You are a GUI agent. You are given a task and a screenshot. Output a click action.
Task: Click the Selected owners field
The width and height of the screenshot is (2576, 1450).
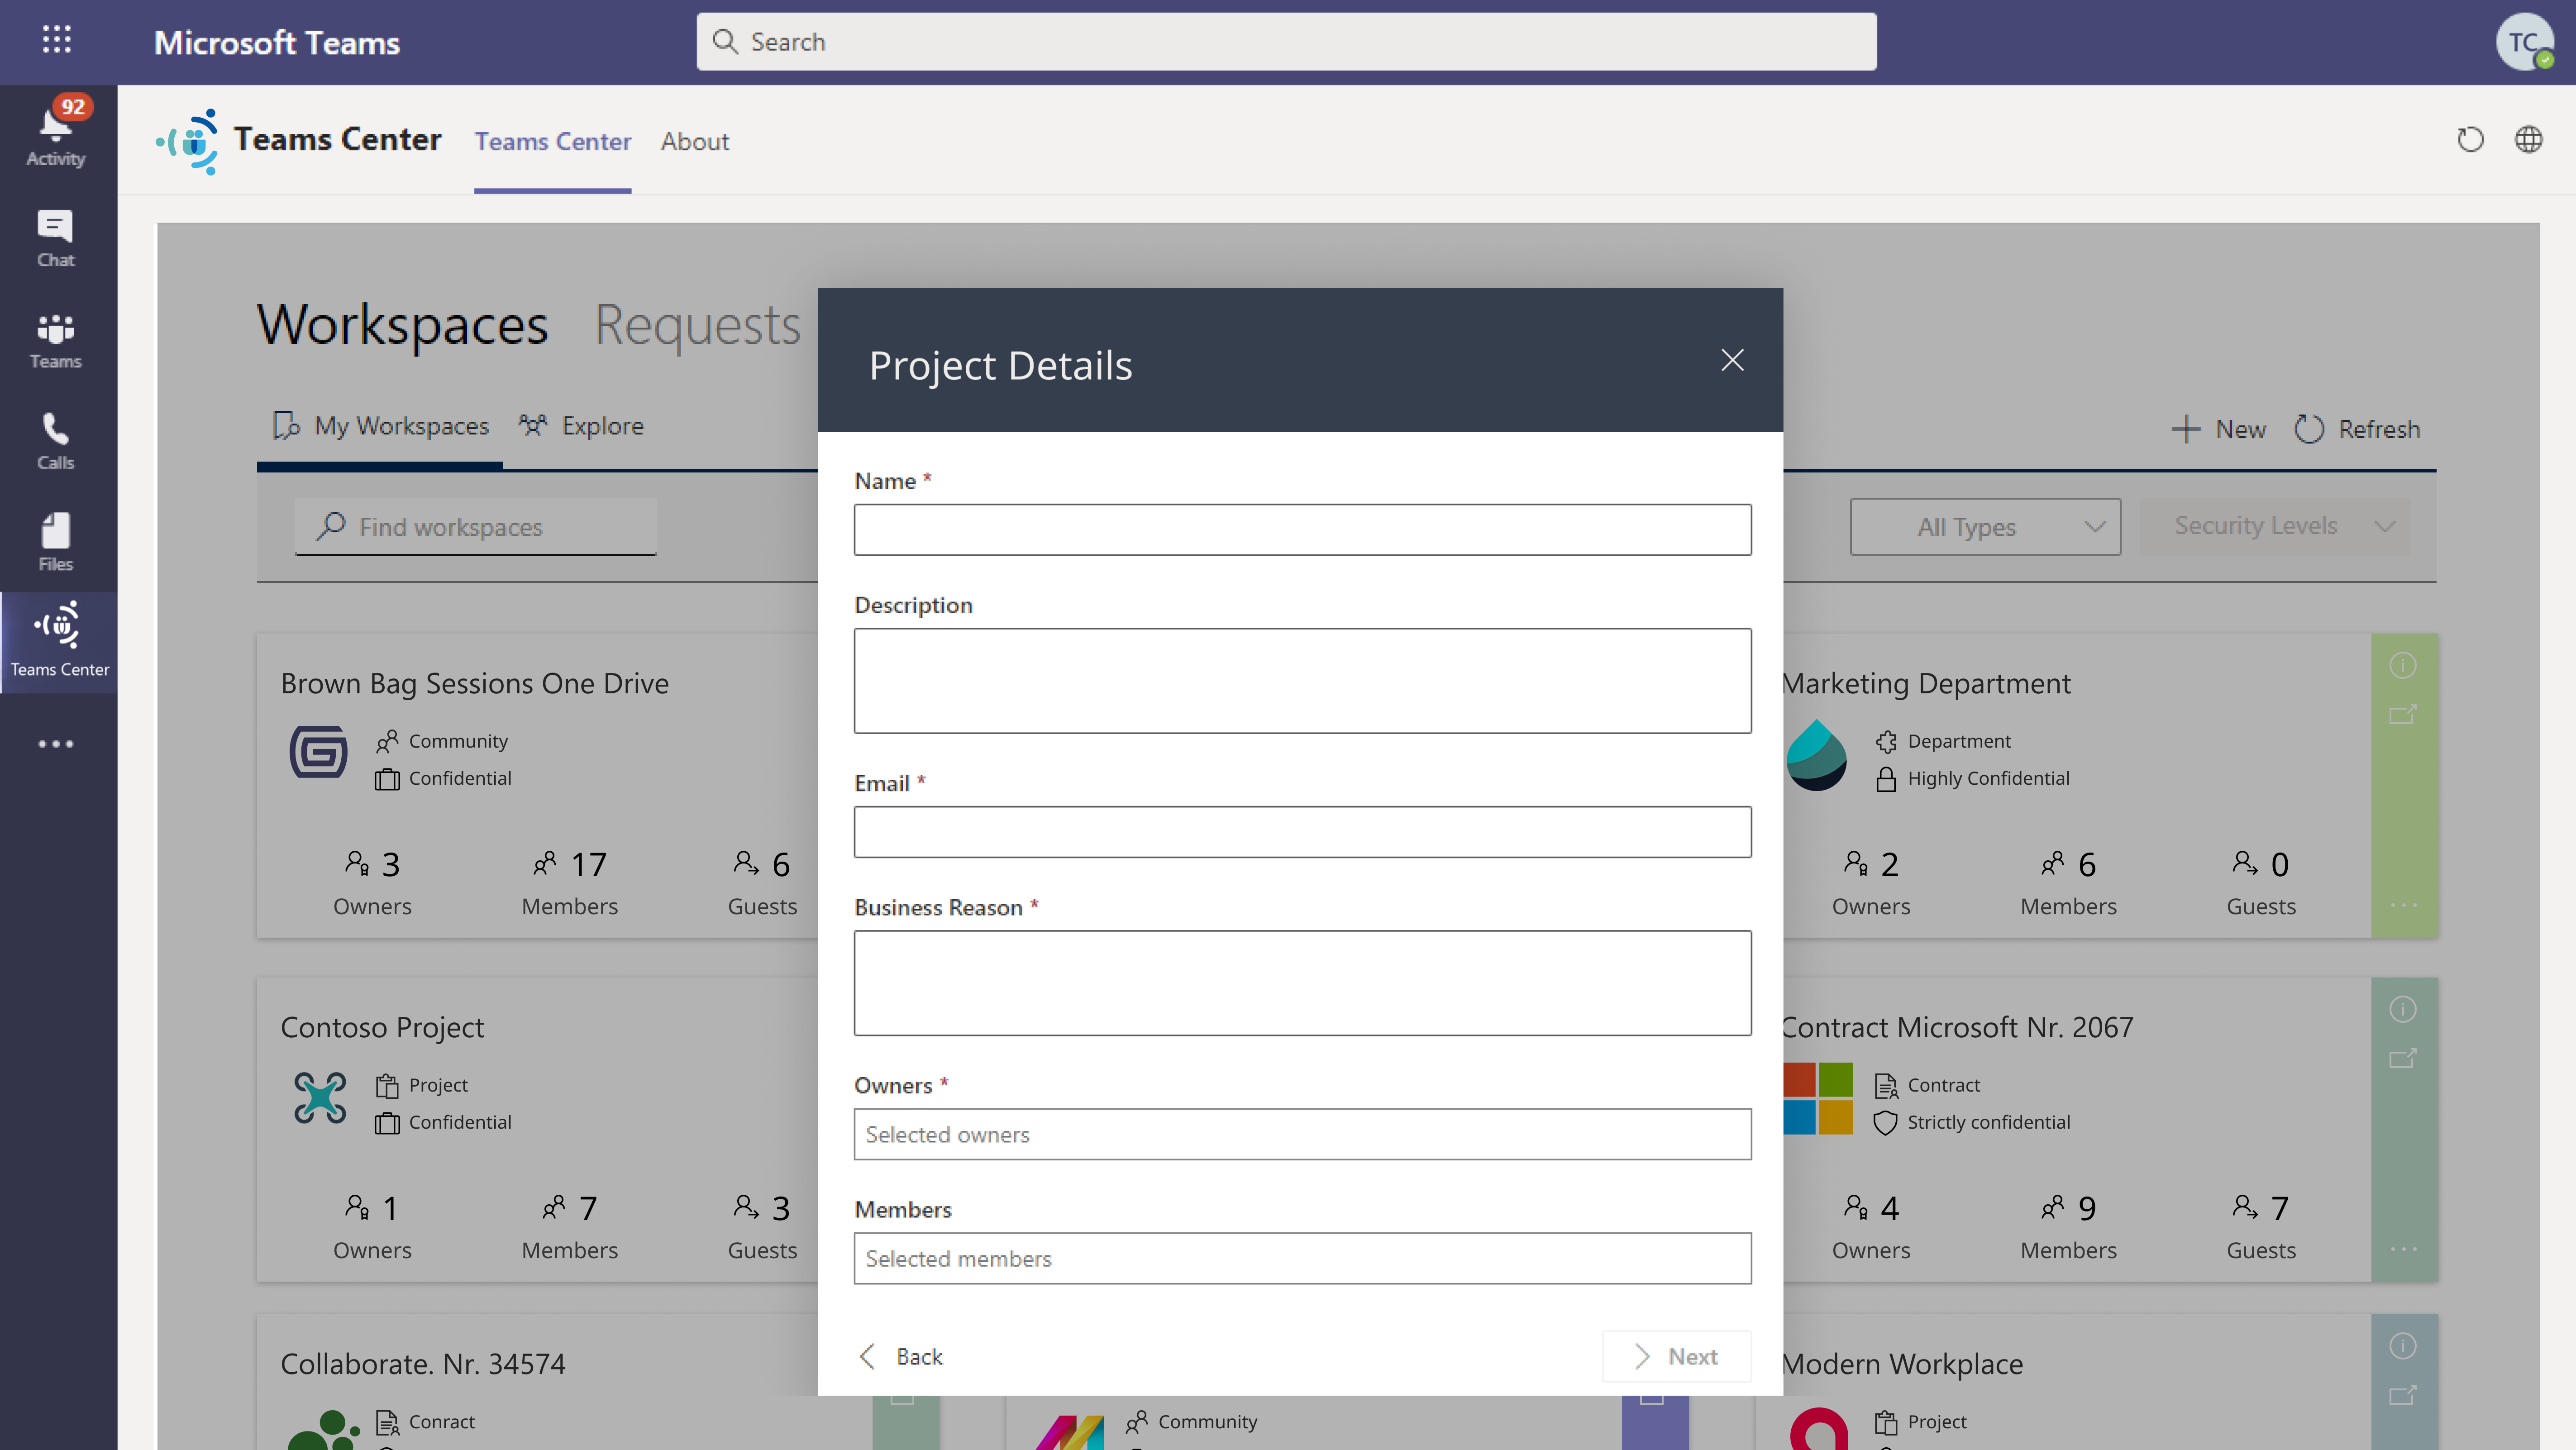point(1302,1134)
